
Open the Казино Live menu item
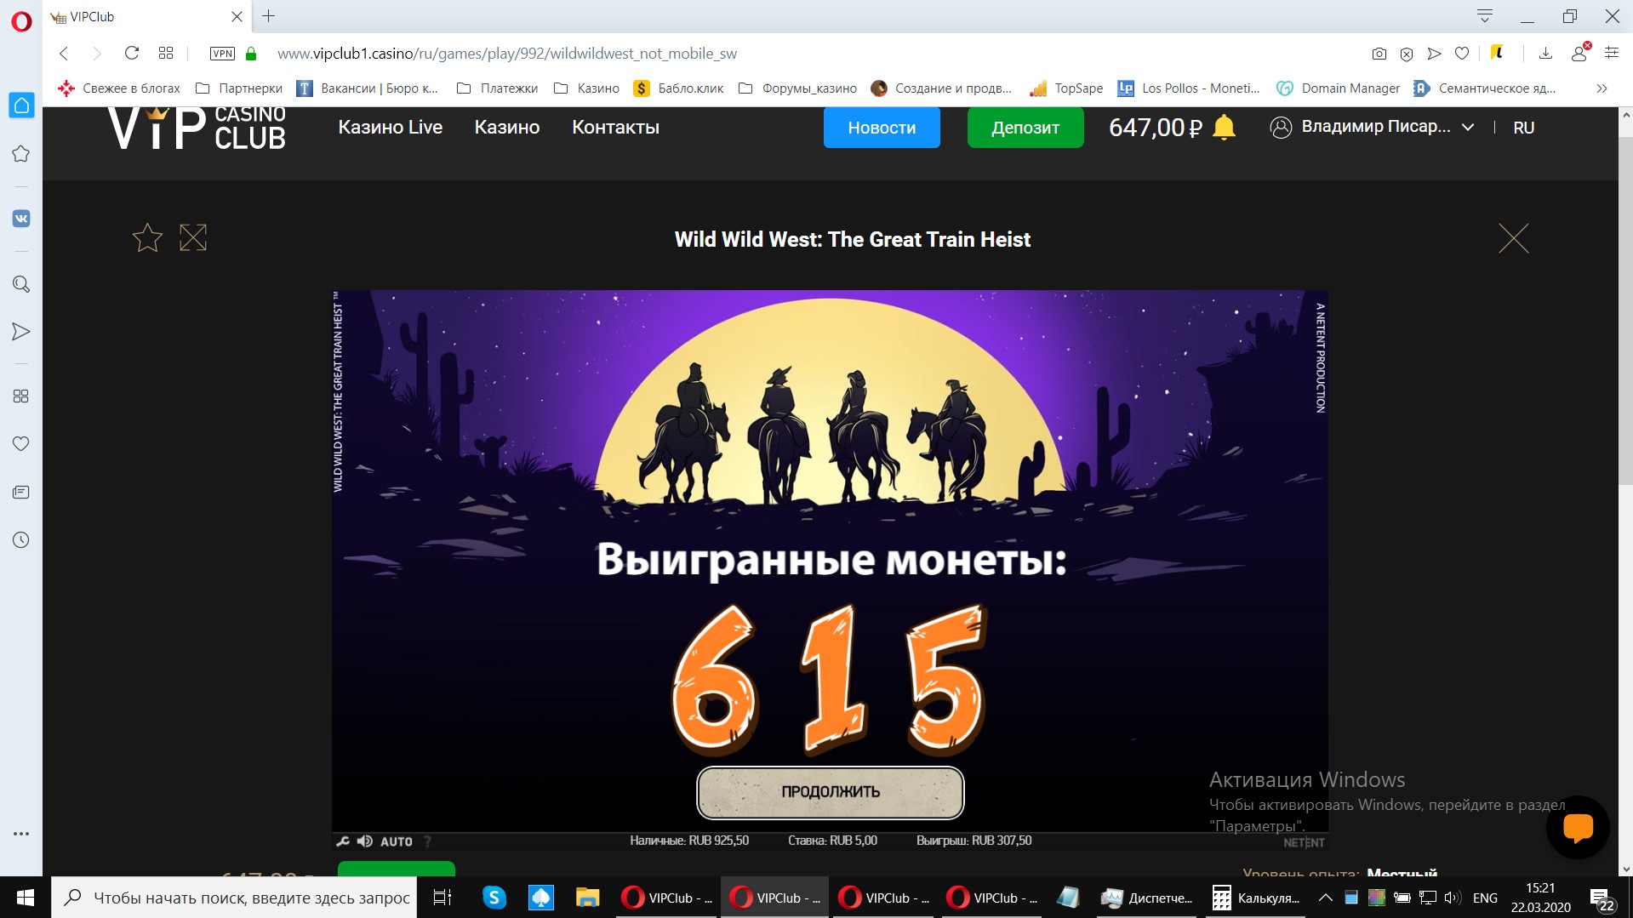click(x=391, y=128)
